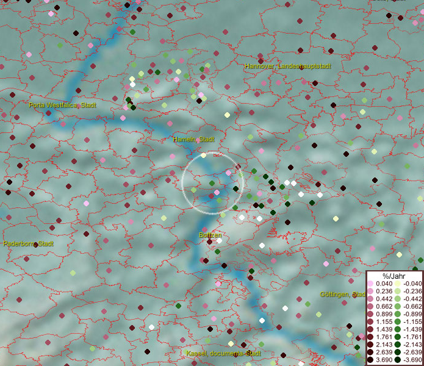Click the -0.236 legend value
Screen dimensions: 424x366
click(x=412, y=291)
